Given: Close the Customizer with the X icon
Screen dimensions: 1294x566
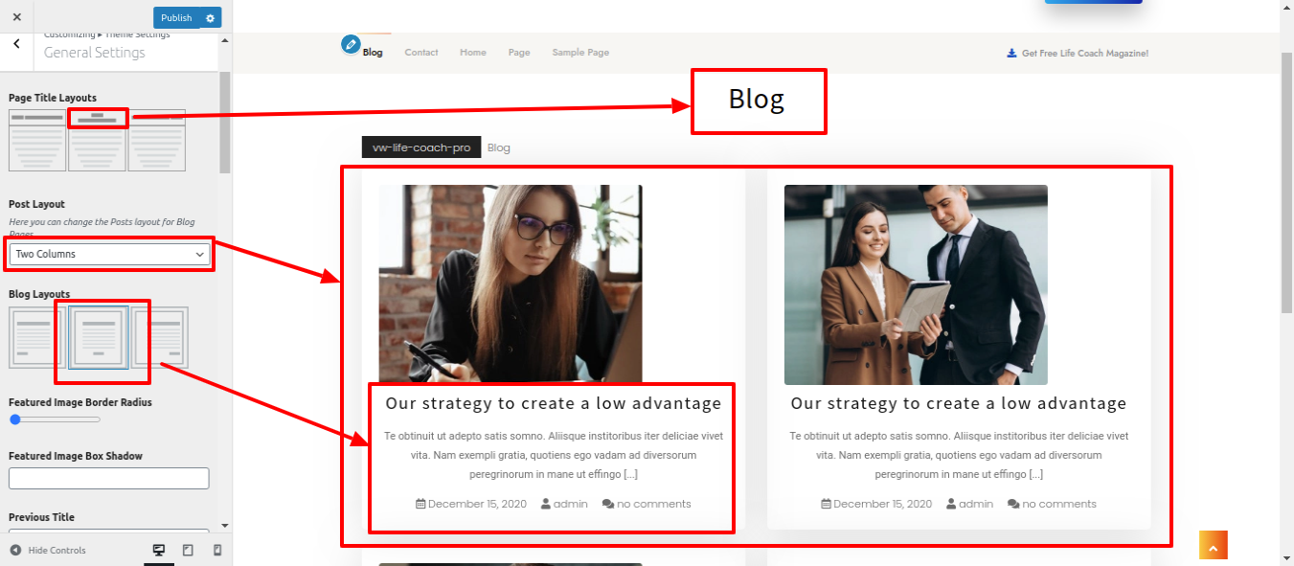Looking at the screenshot, I should point(17,17).
